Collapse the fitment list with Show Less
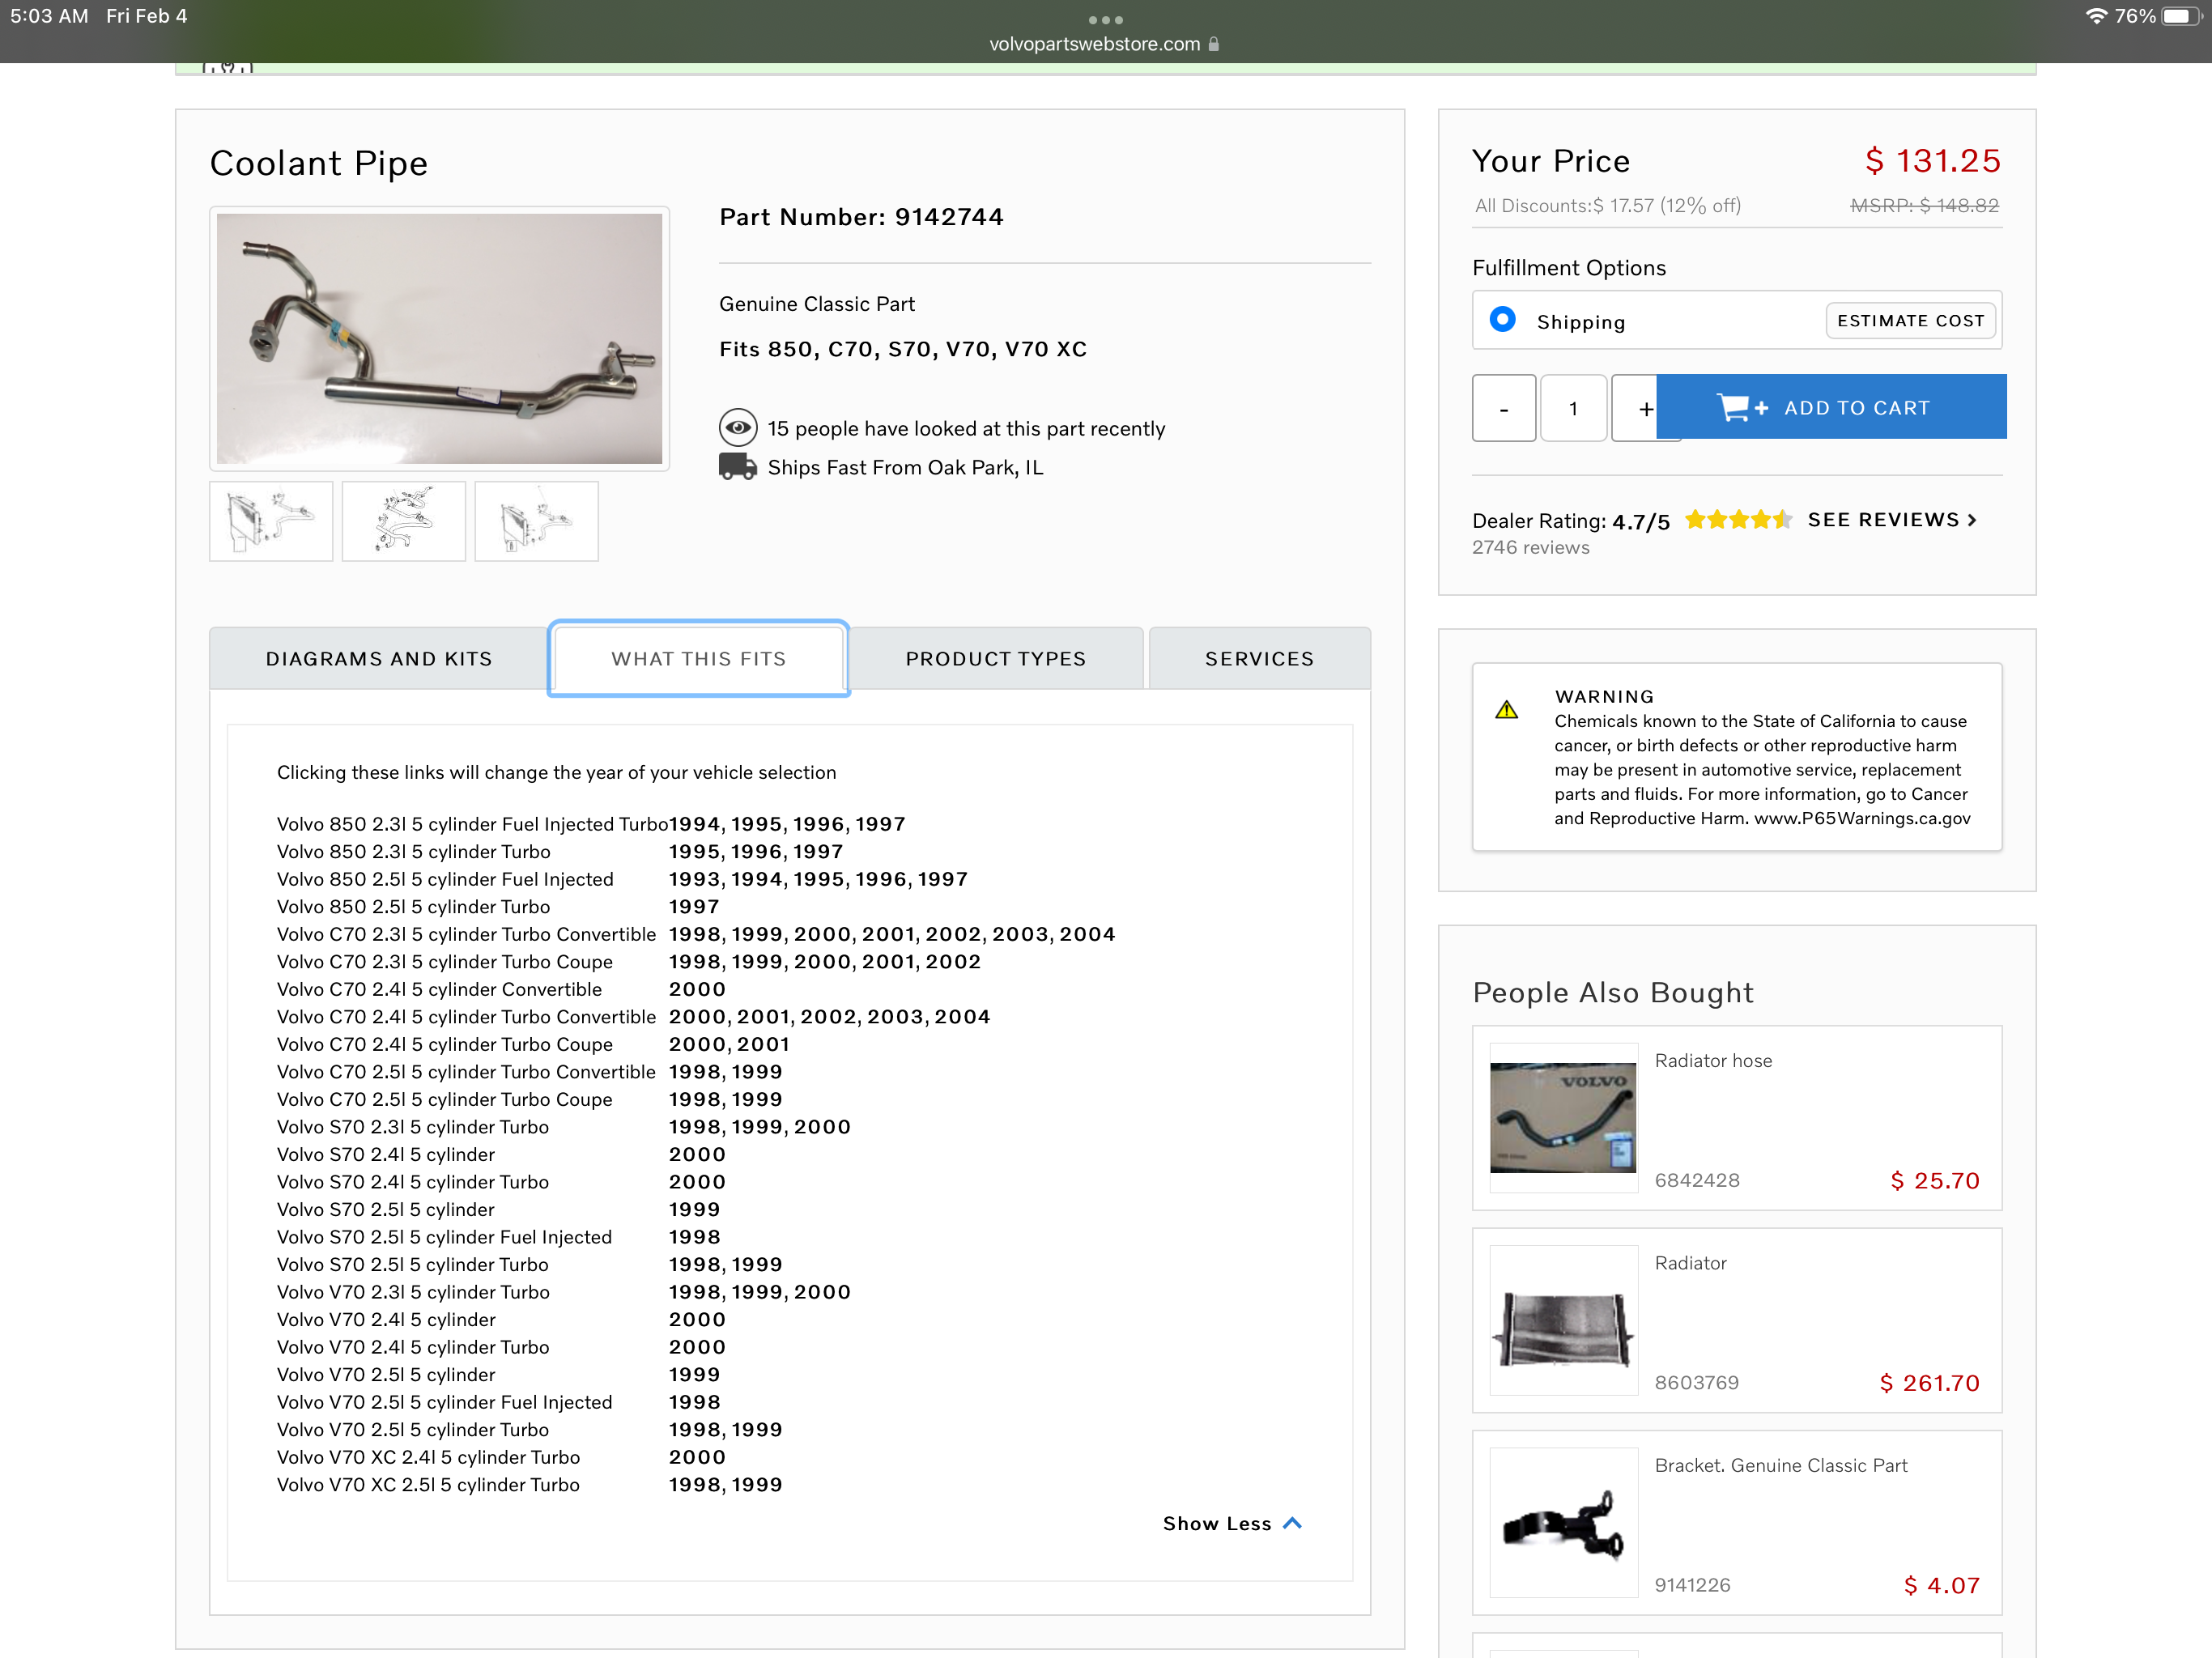This screenshot has width=2212, height=1658. coord(1231,1523)
